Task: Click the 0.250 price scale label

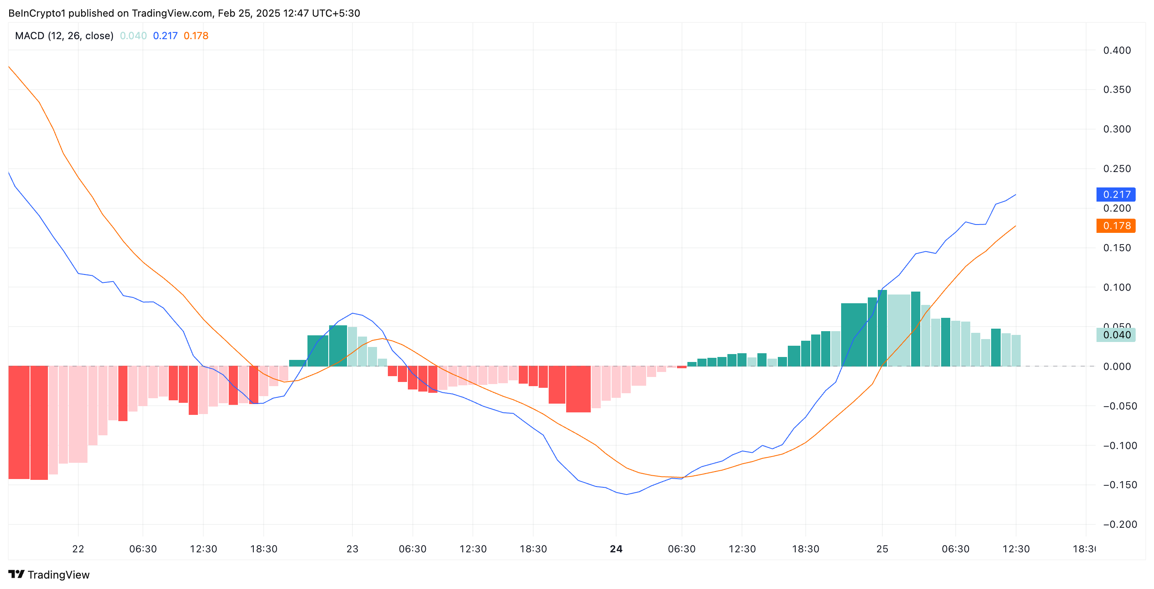Action: tap(1117, 169)
